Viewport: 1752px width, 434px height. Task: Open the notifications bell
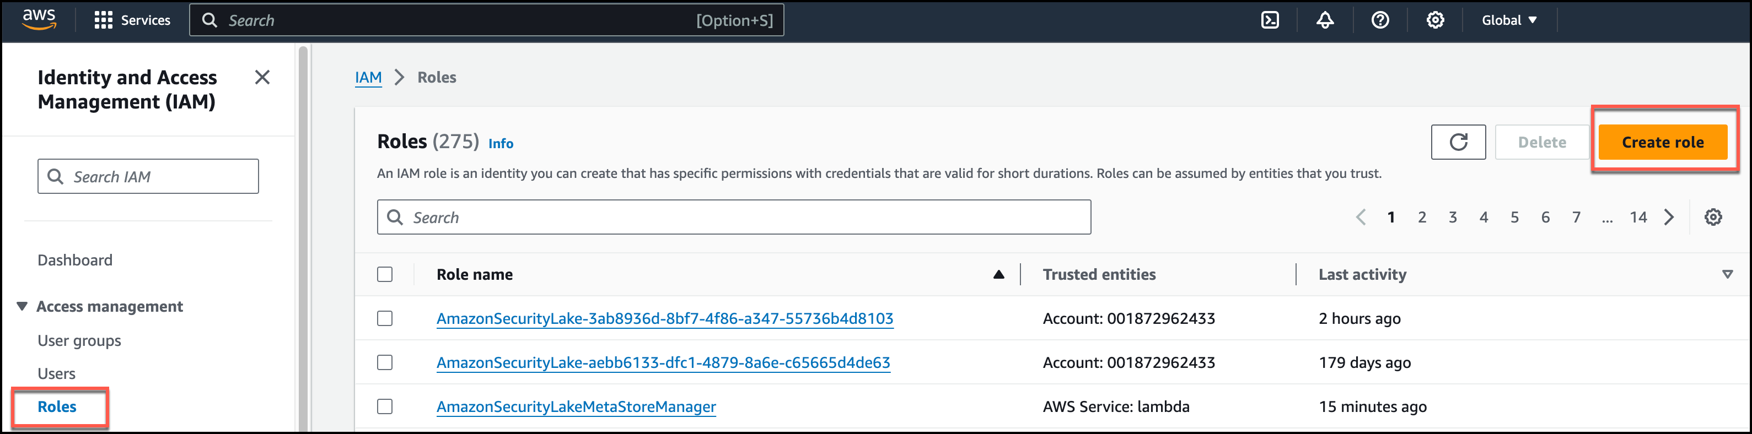pyautogui.click(x=1324, y=20)
